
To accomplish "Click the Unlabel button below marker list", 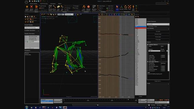I will (x=140, y=97).
